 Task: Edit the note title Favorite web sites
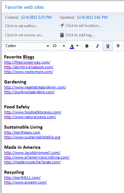(24, 7)
